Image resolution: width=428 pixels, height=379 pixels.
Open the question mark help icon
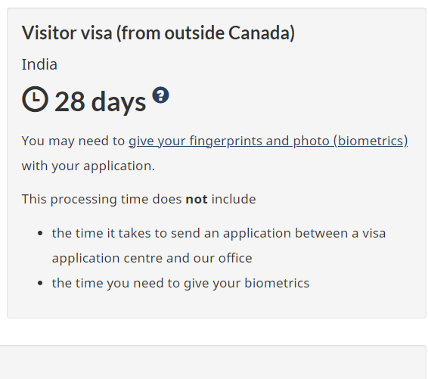pyautogui.click(x=160, y=95)
